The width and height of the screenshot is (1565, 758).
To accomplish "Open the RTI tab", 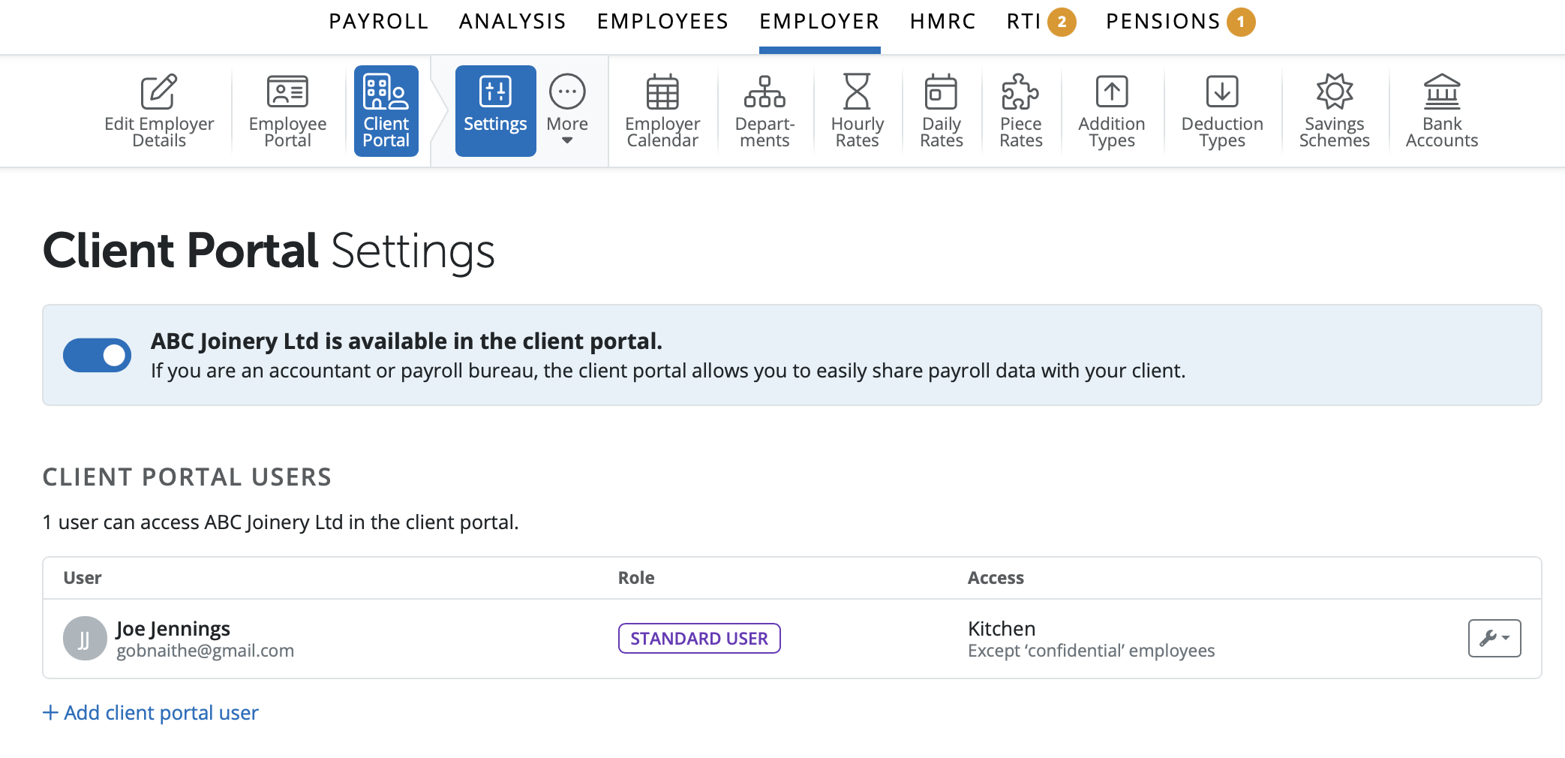I will 1024,22.
